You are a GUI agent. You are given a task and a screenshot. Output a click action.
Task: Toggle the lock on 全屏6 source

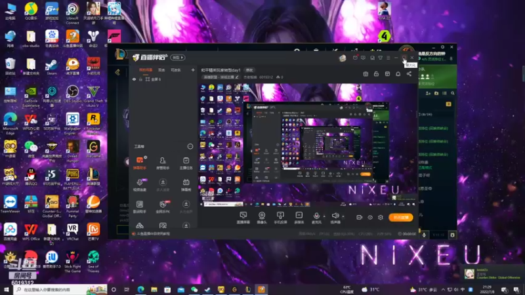pyautogui.click(x=140, y=79)
